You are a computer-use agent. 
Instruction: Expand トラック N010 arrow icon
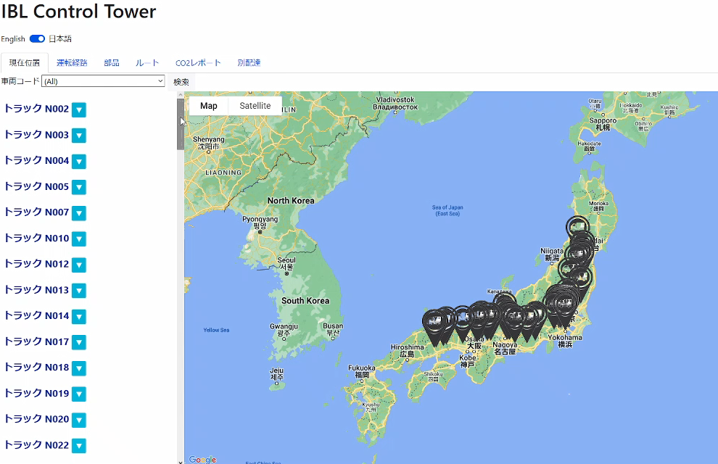[x=79, y=239]
